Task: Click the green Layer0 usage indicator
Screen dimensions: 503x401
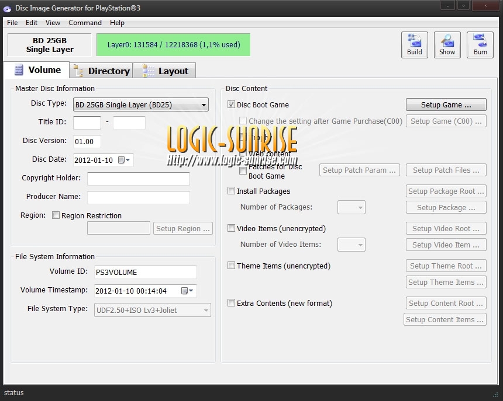Action: tap(174, 45)
